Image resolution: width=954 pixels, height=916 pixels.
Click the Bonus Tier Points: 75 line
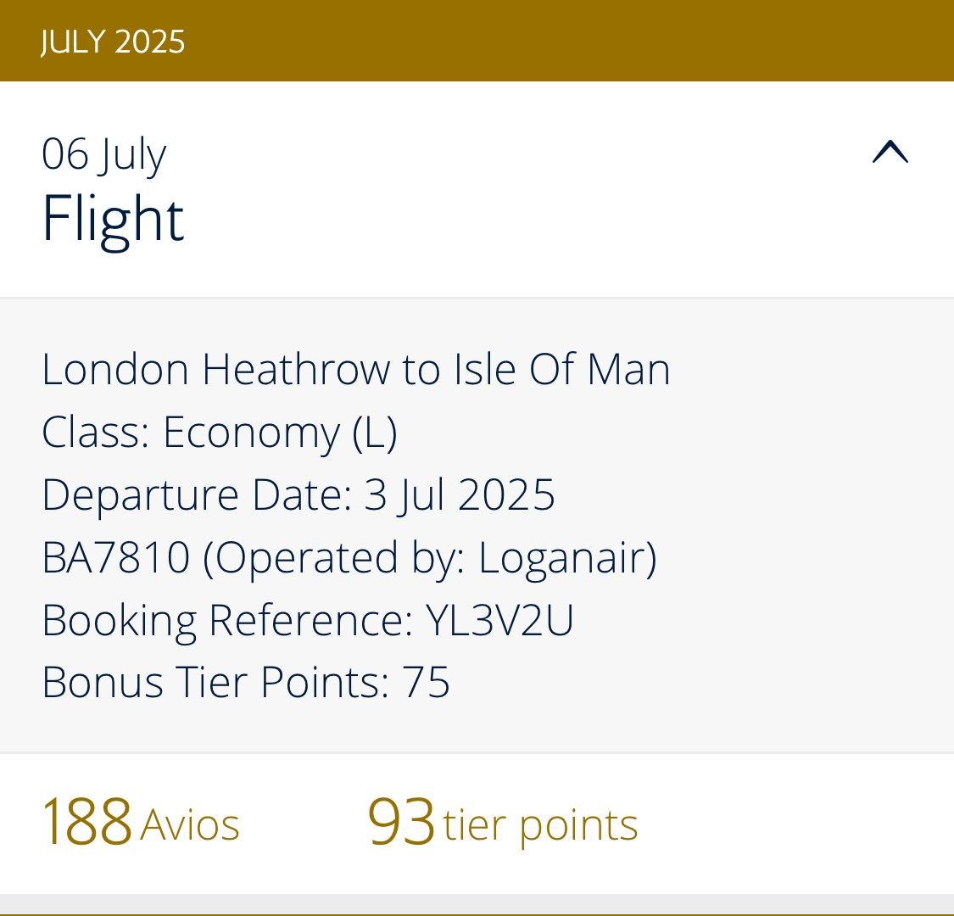(x=245, y=683)
